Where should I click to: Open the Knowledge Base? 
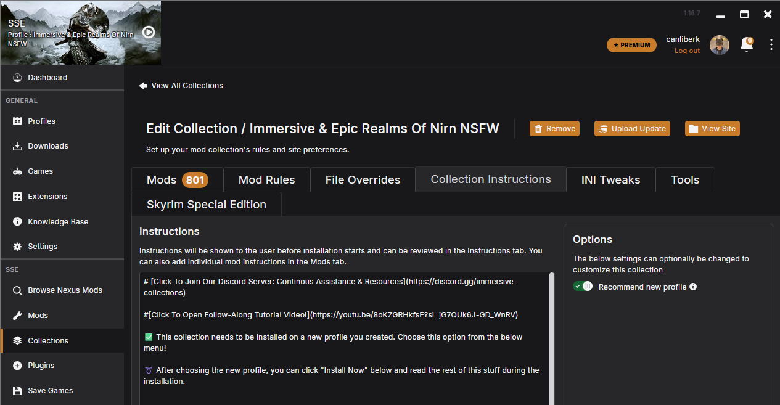coord(59,221)
